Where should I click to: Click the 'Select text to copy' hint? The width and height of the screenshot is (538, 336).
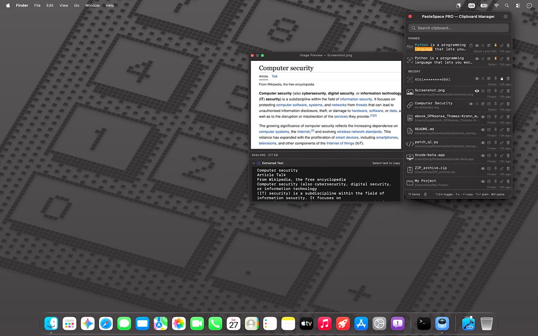coord(386,163)
